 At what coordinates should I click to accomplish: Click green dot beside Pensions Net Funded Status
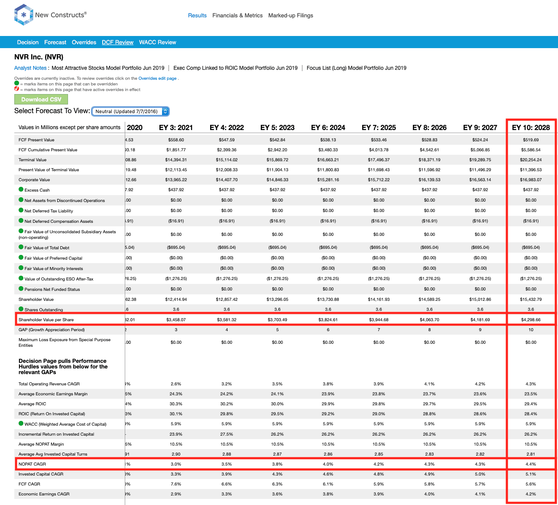pyautogui.click(x=21, y=289)
